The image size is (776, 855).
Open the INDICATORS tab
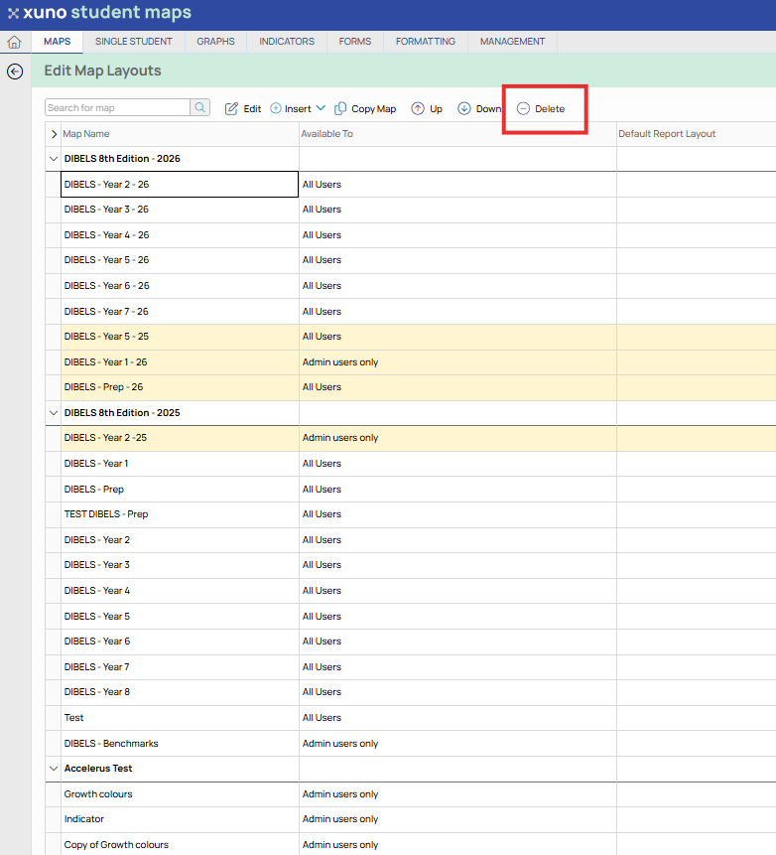pyautogui.click(x=287, y=42)
